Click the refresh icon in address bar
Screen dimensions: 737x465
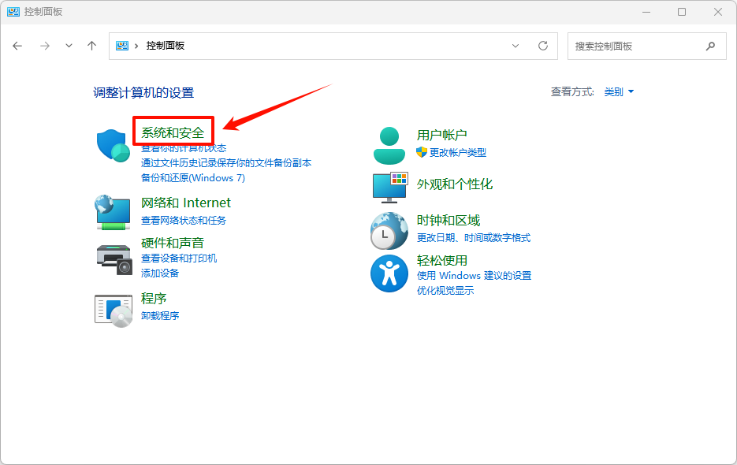coord(543,46)
